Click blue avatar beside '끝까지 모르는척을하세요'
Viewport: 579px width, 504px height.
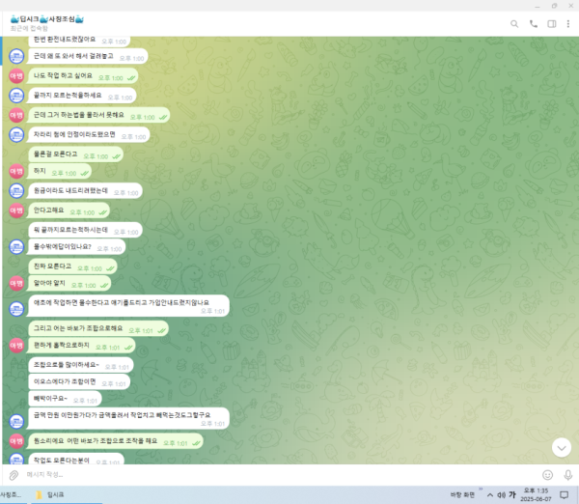click(x=16, y=96)
